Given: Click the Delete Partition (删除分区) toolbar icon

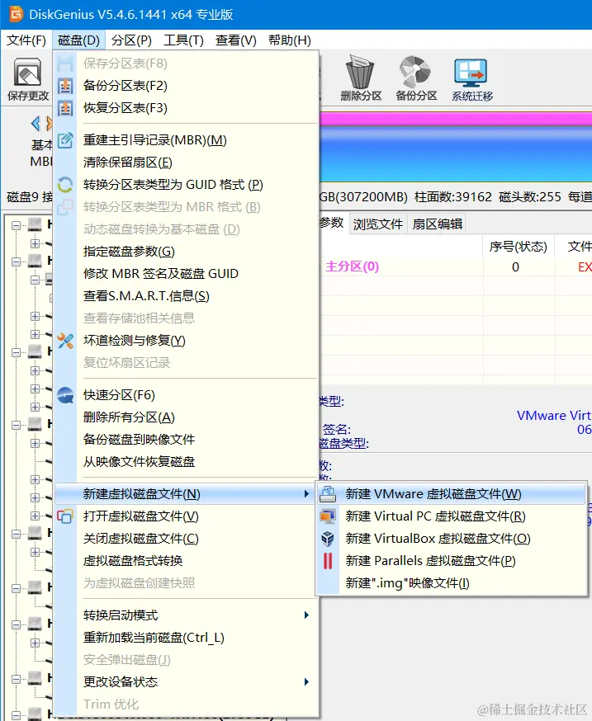Looking at the screenshot, I should [361, 78].
